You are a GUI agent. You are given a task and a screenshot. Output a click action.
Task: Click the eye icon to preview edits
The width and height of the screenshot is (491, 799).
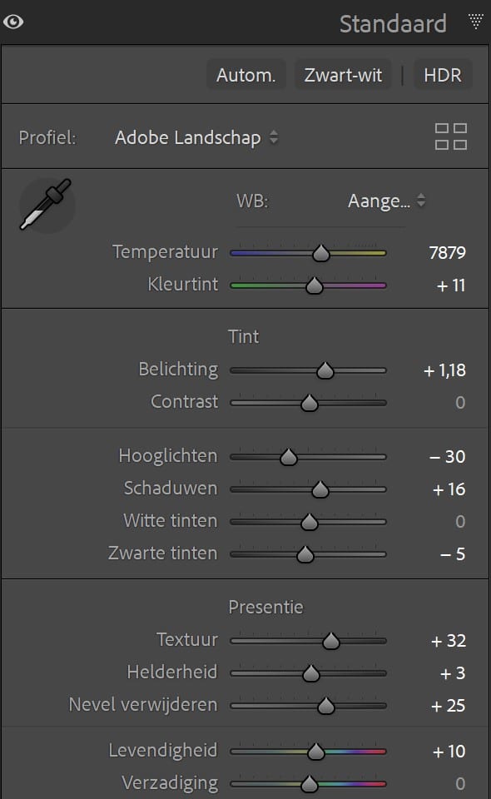pos(13,22)
